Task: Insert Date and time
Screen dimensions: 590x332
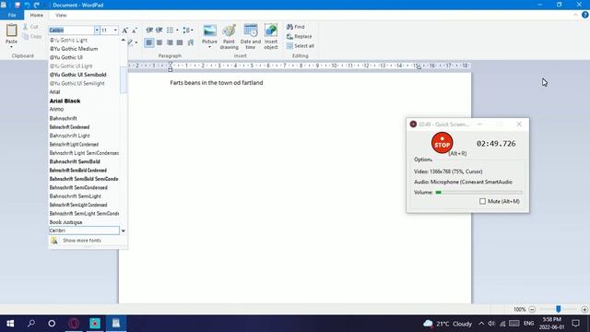Action: 251,37
